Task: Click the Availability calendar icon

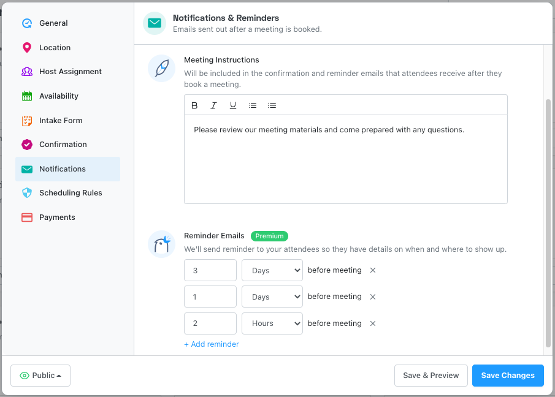Action: pyautogui.click(x=27, y=96)
